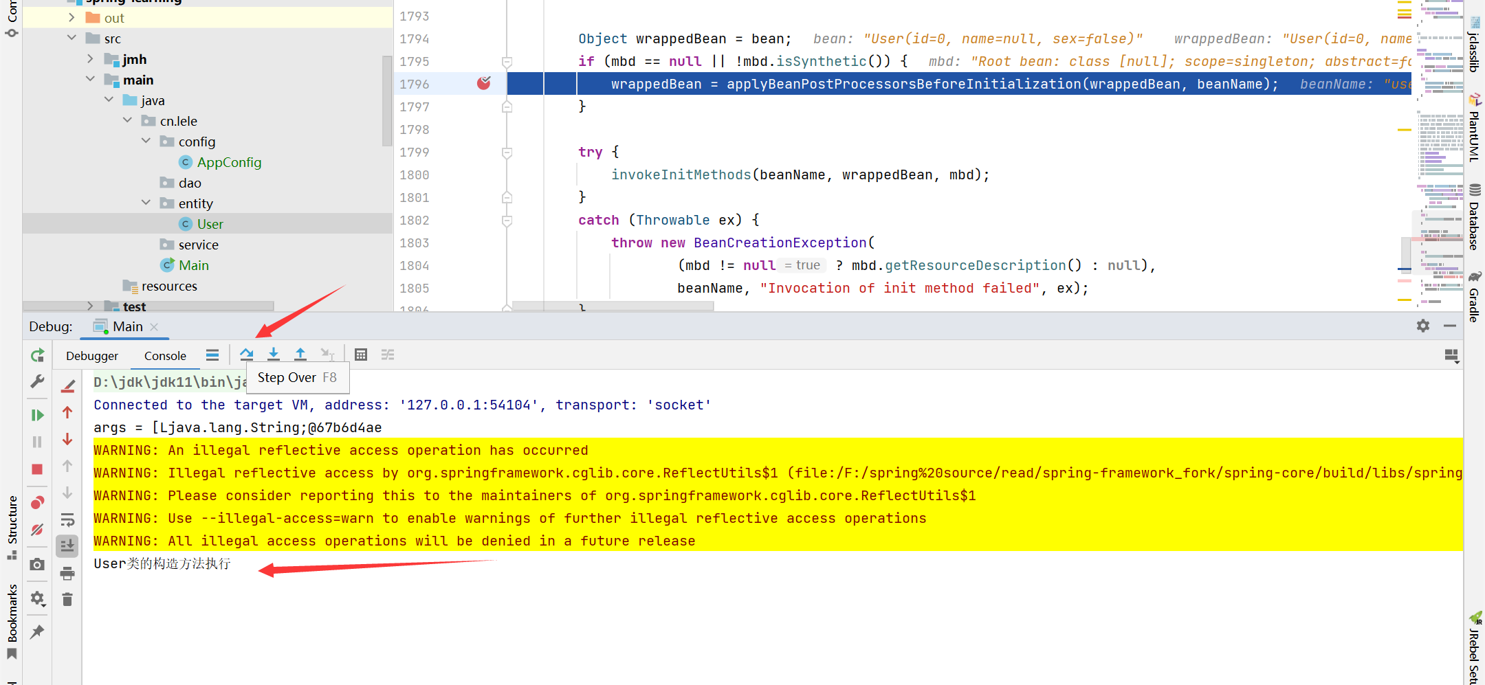Resume program with green play icon
Image resolution: width=1485 pixels, height=685 pixels.
[37, 415]
